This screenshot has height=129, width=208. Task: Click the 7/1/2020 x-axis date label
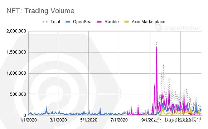[x=119, y=120]
